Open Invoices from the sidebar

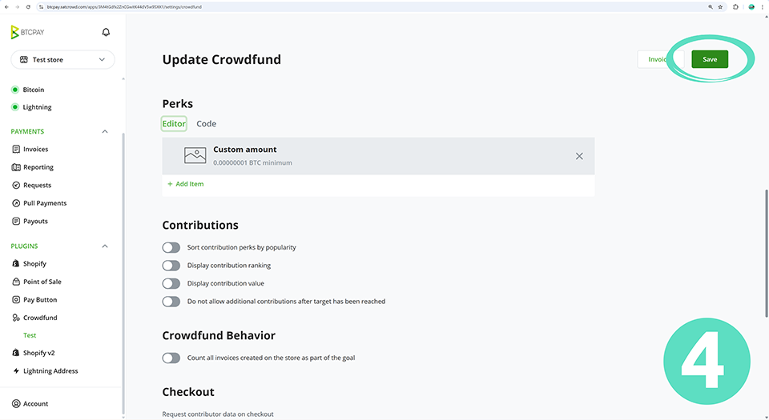point(35,149)
